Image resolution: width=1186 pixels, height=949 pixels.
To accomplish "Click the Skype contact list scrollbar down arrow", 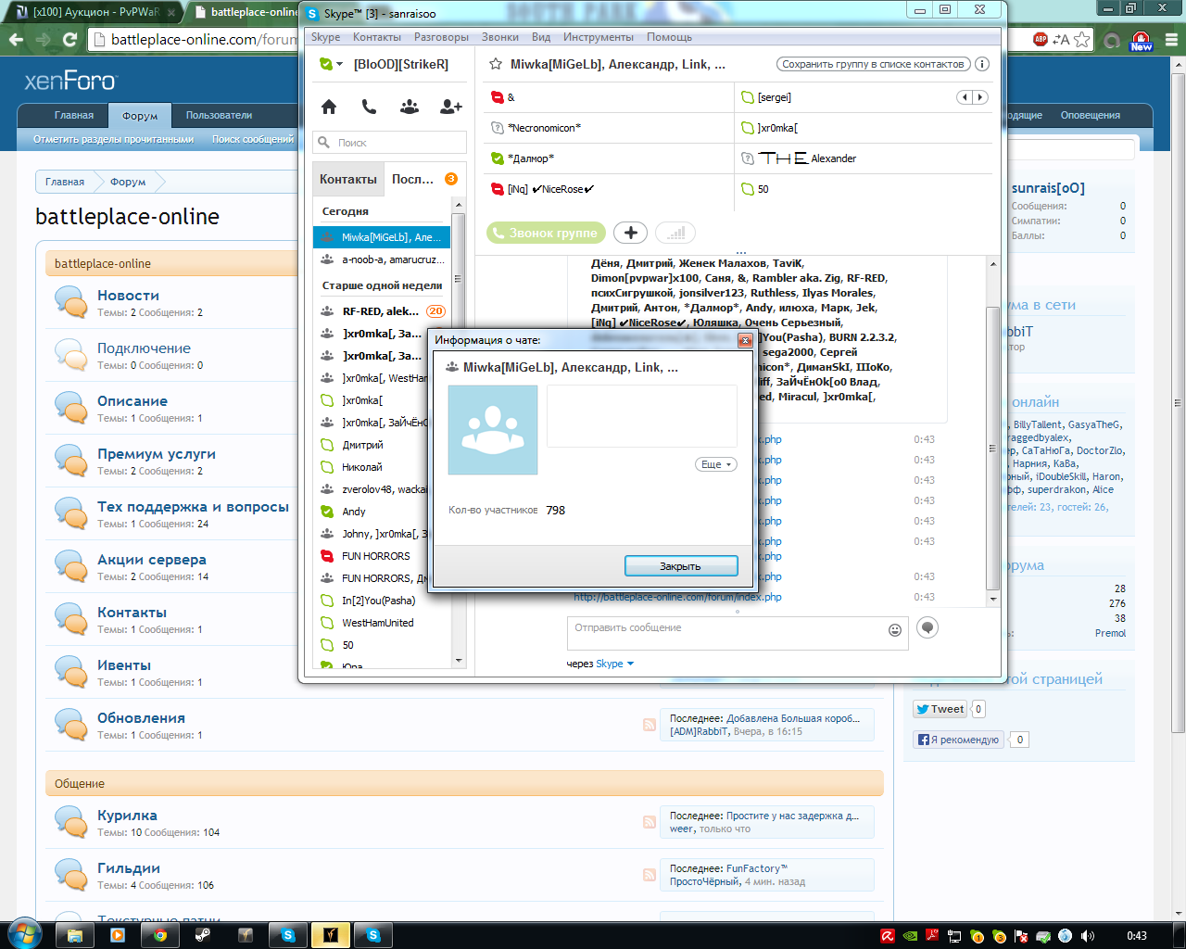I will (x=459, y=661).
